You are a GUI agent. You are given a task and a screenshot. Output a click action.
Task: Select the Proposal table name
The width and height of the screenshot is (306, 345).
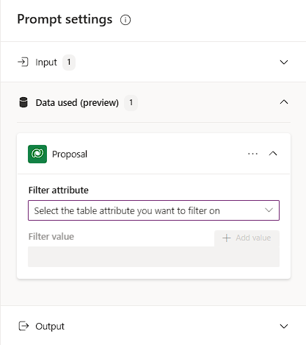pos(70,154)
